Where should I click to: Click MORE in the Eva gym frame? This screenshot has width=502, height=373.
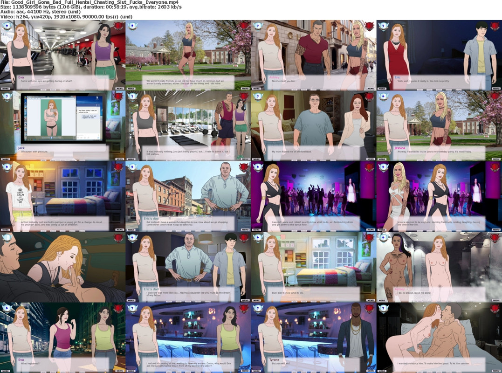[6, 89]
